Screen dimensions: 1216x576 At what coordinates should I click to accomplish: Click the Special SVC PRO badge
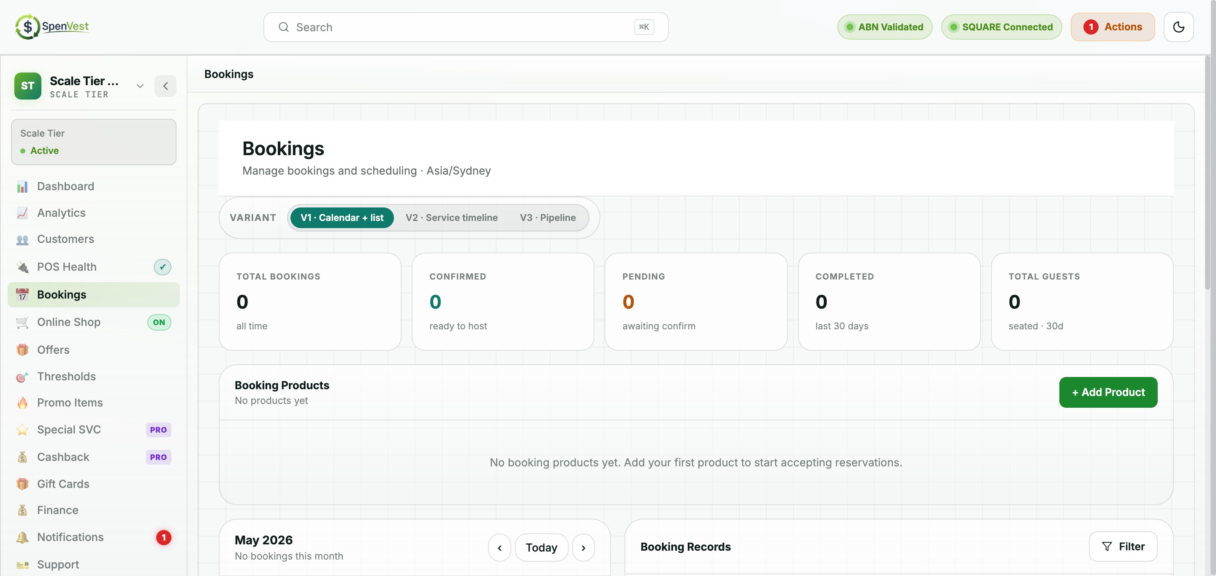point(158,430)
